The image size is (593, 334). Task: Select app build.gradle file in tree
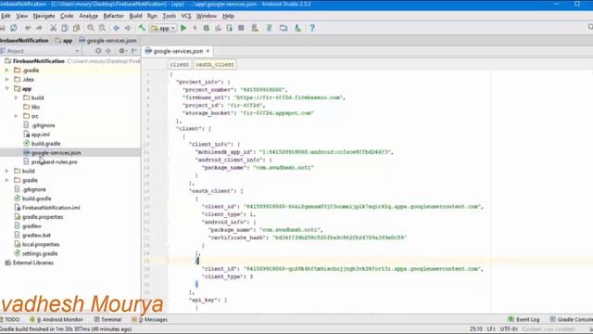[x=45, y=144]
